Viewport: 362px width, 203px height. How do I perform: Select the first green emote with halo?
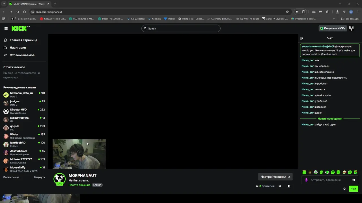[304, 172]
